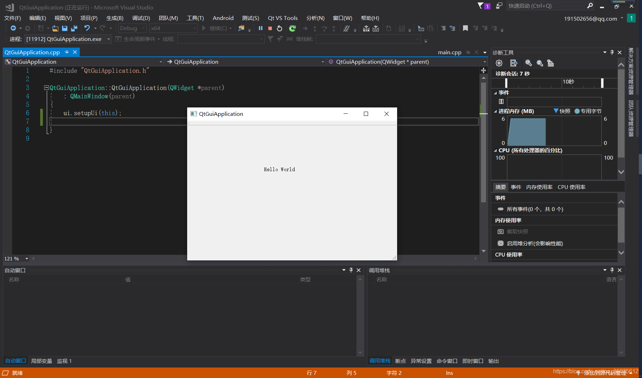Screen dimensions: 642x378
Task: Stop debugging with the red square icon
Action: (x=270, y=28)
